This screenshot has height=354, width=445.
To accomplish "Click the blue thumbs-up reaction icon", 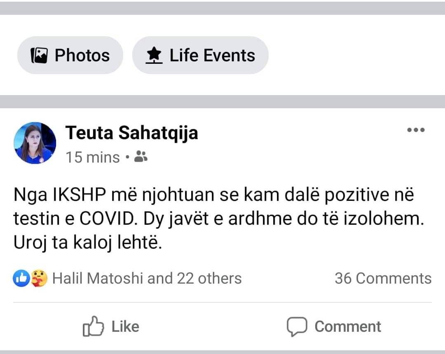I will pos(21,279).
